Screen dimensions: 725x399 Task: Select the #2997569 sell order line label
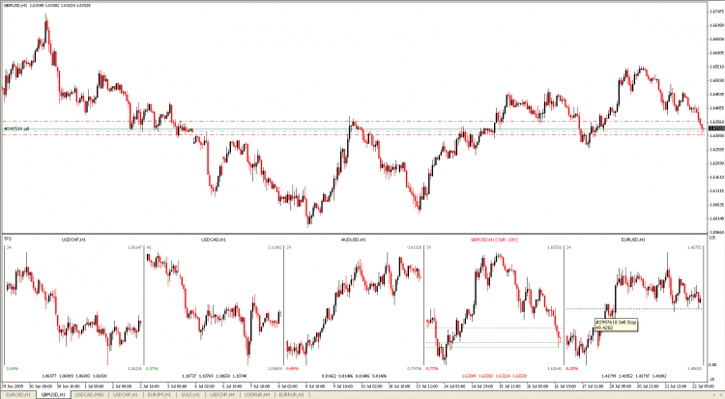point(15,128)
